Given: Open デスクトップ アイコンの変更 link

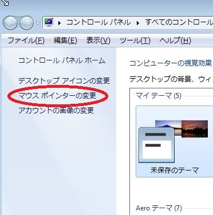Looking at the screenshot, I should pyautogui.click(x=64, y=81).
